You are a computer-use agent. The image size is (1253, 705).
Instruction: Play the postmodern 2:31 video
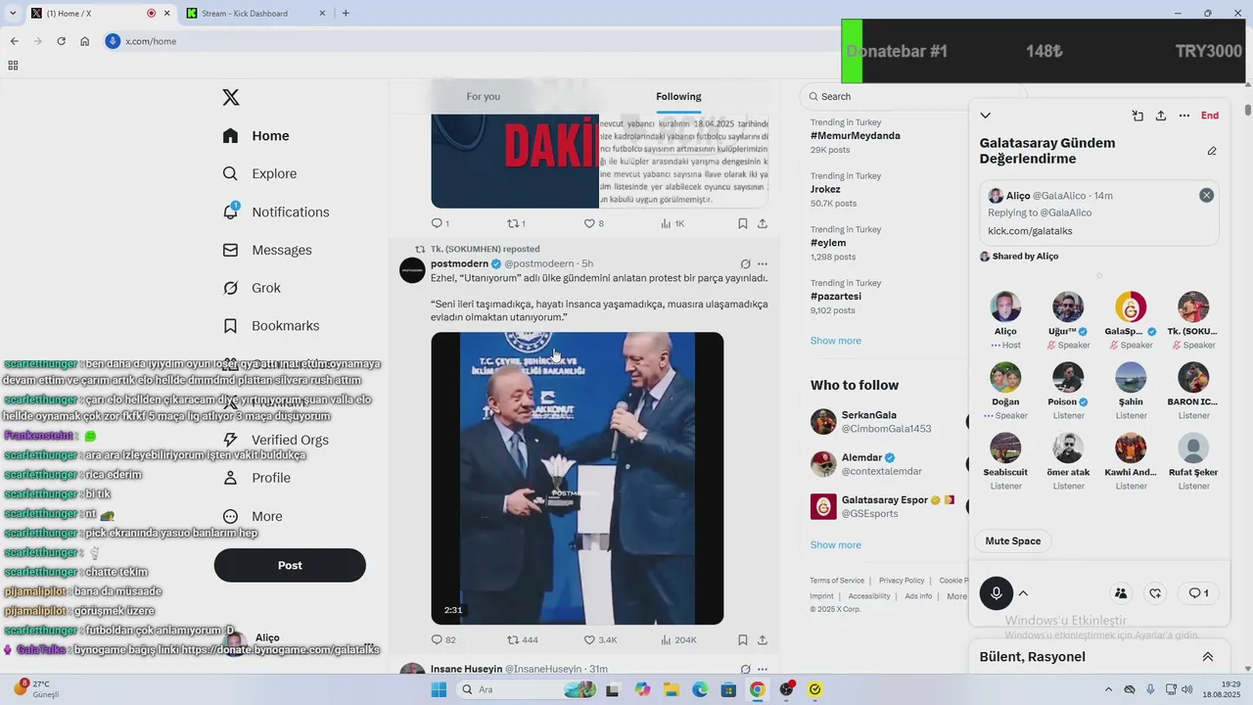point(578,478)
